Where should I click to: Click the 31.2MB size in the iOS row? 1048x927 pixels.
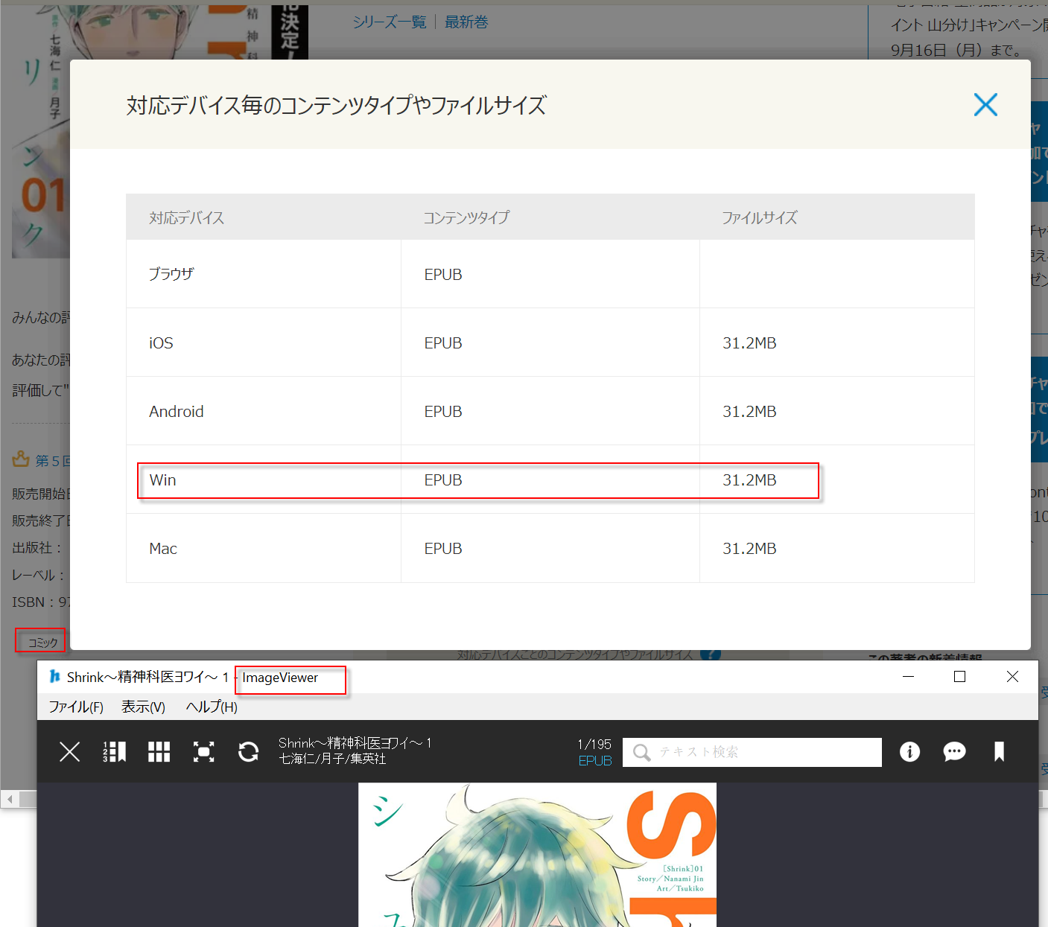point(749,343)
